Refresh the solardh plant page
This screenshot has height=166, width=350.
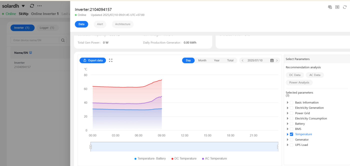tap(32, 6)
